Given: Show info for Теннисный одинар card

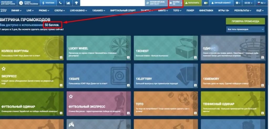Looking at the screenshot, I should [263, 113].
